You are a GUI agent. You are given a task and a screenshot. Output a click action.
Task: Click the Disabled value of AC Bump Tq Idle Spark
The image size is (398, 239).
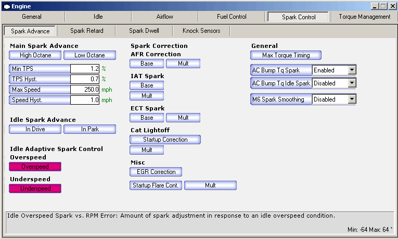click(x=330, y=83)
